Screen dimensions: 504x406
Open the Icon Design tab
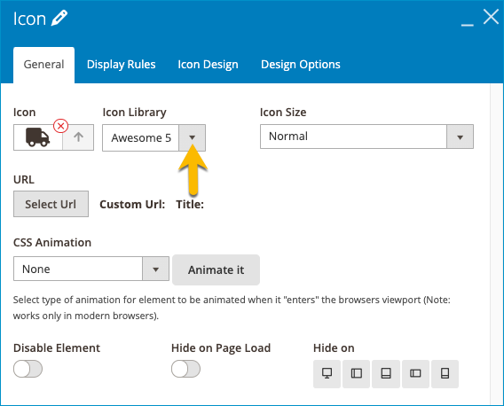(x=208, y=65)
